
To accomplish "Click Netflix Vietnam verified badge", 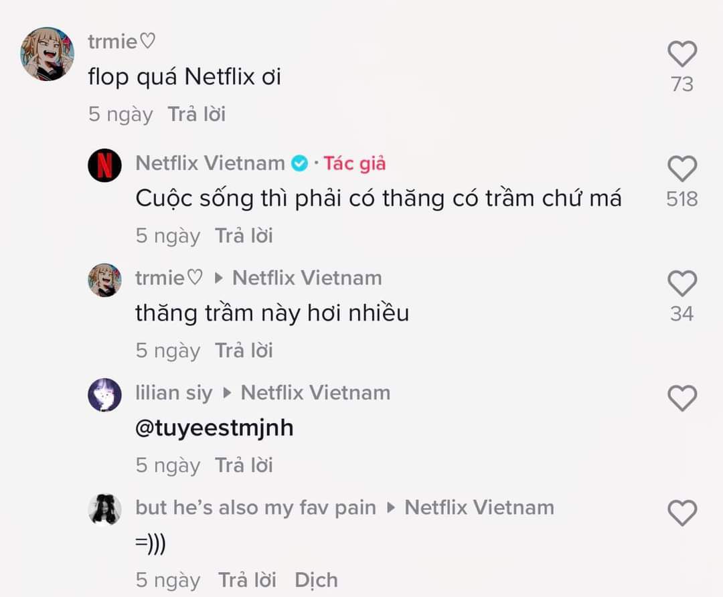I will (300, 163).
